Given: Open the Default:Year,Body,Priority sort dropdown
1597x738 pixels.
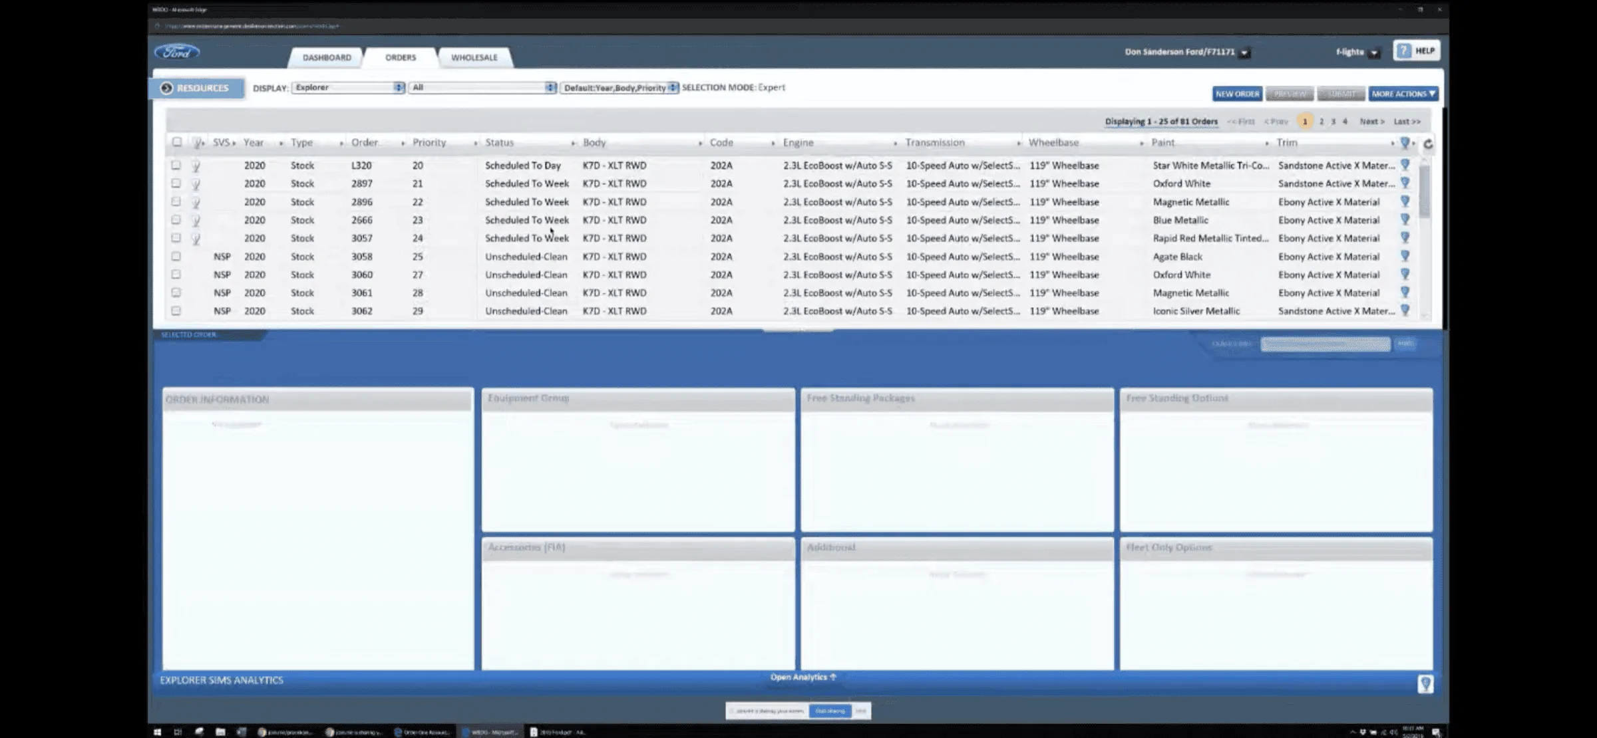Looking at the screenshot, I should 620,88.
